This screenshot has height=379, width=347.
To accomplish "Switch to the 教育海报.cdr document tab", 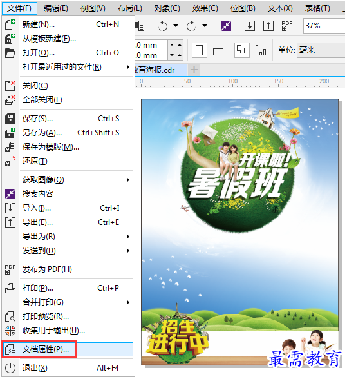I will pyautogui.click(x=161, y=70).
